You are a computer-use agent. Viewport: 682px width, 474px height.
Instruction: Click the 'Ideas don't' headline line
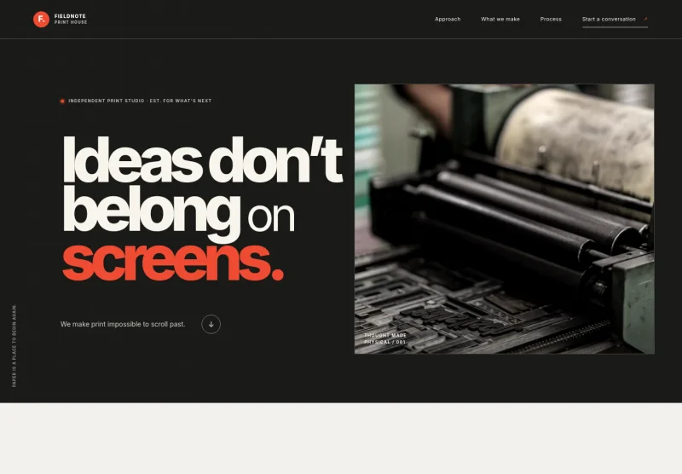tap(203, 160)
